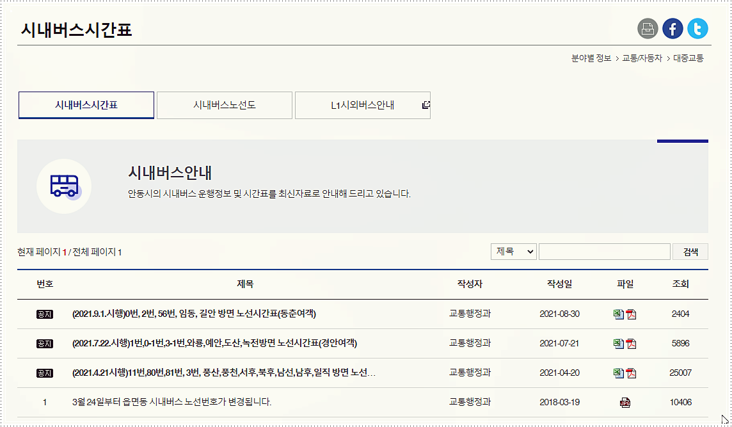Open the (2021.7.22.시행)1번,0-1번 경안여객 post
This screenshot has height=427, width=732.
coord(215,343)
